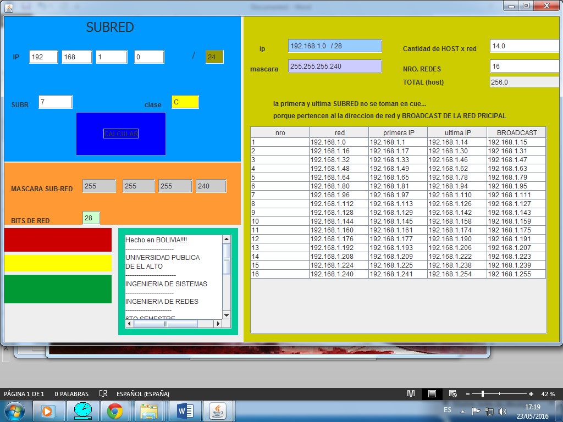Image resolution: width=563 pixels, height=422 pixels.
Task: Click PÁGINA 1 DE 1 page indicator
Action: 24,393
